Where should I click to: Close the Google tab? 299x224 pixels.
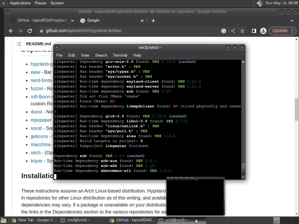(142, 21)
